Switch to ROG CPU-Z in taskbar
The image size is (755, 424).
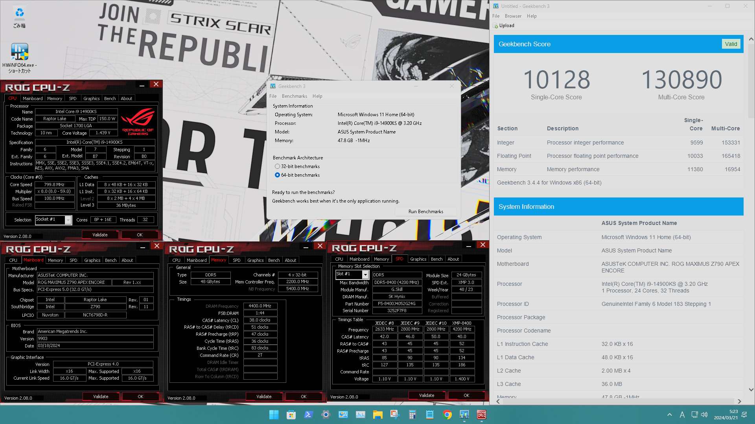coord(482,415)
